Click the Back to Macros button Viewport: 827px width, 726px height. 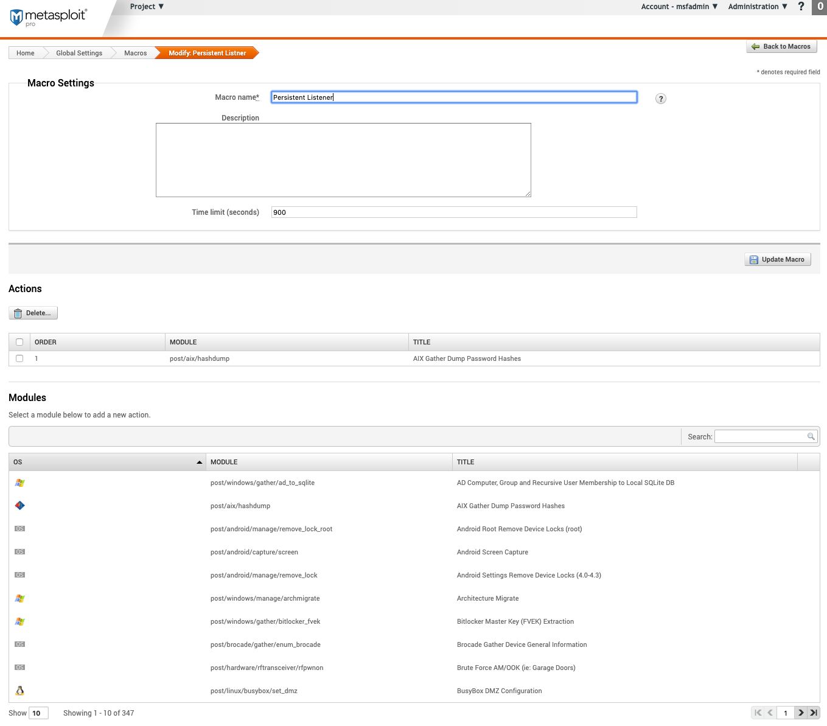coord(781,46)
